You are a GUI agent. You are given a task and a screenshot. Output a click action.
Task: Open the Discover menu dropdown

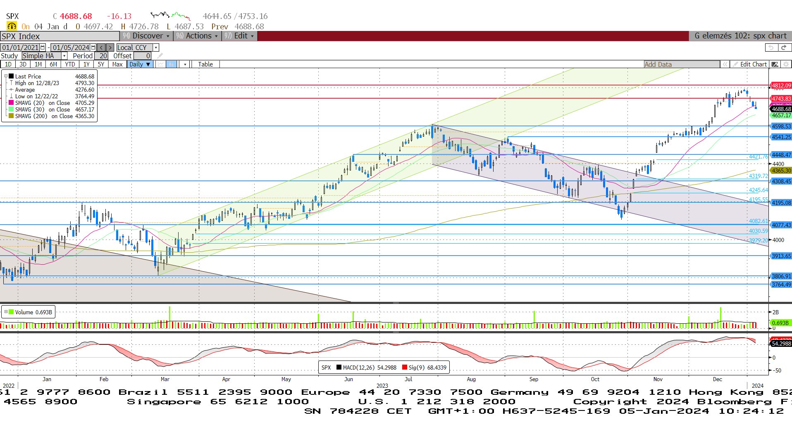146,36
